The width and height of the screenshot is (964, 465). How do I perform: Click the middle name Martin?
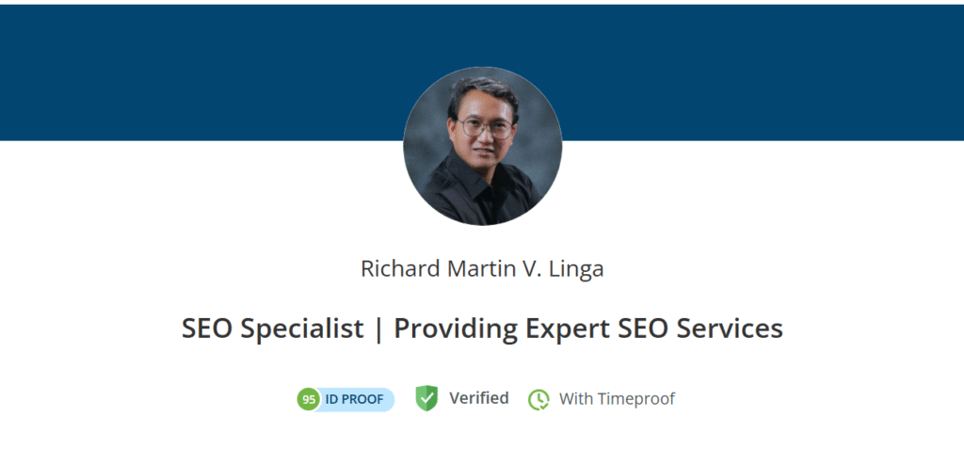(x=474, y=268)
